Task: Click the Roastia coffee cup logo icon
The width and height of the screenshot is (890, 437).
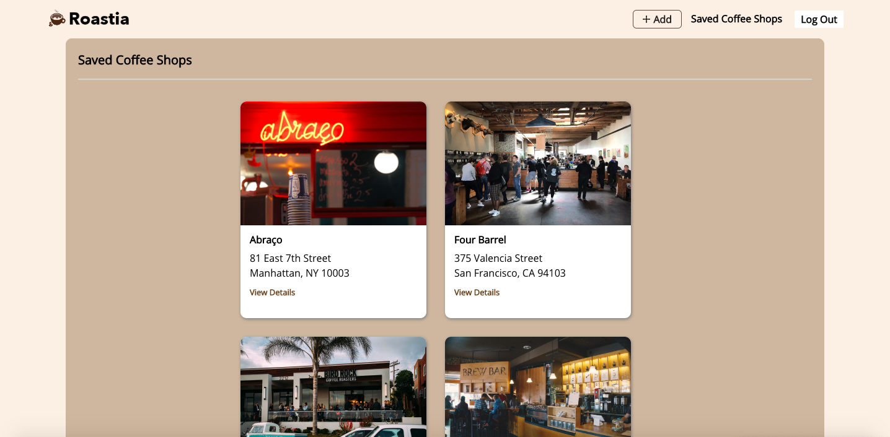Action: pos(56,19)
